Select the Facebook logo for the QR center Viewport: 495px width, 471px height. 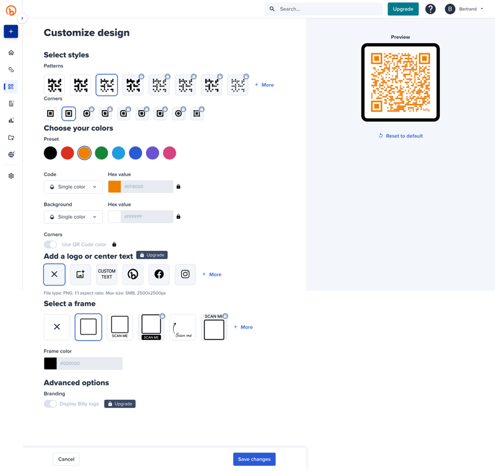pyautogui.click(x=159, y=274)
